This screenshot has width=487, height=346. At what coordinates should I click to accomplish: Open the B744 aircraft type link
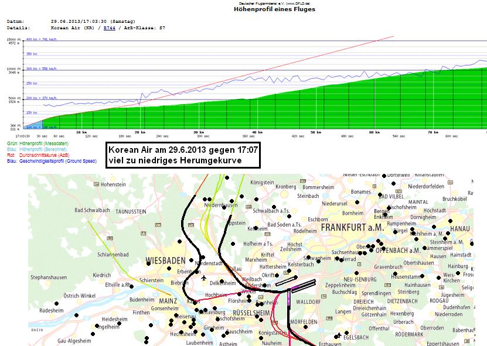(x=110, y=28)
